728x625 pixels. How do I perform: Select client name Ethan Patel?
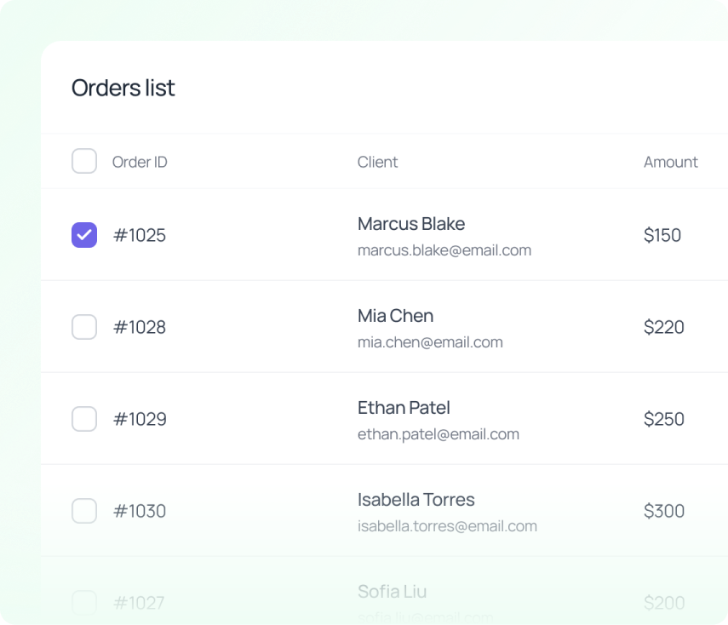click(404, 408)
